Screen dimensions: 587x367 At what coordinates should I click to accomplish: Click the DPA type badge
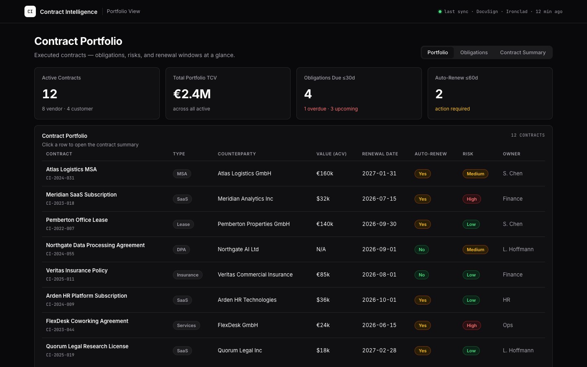pos(181,250)
